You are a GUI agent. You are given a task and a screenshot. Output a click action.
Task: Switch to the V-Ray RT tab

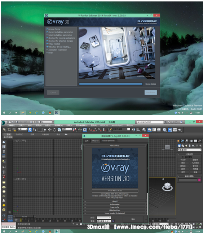coord(95,141)
